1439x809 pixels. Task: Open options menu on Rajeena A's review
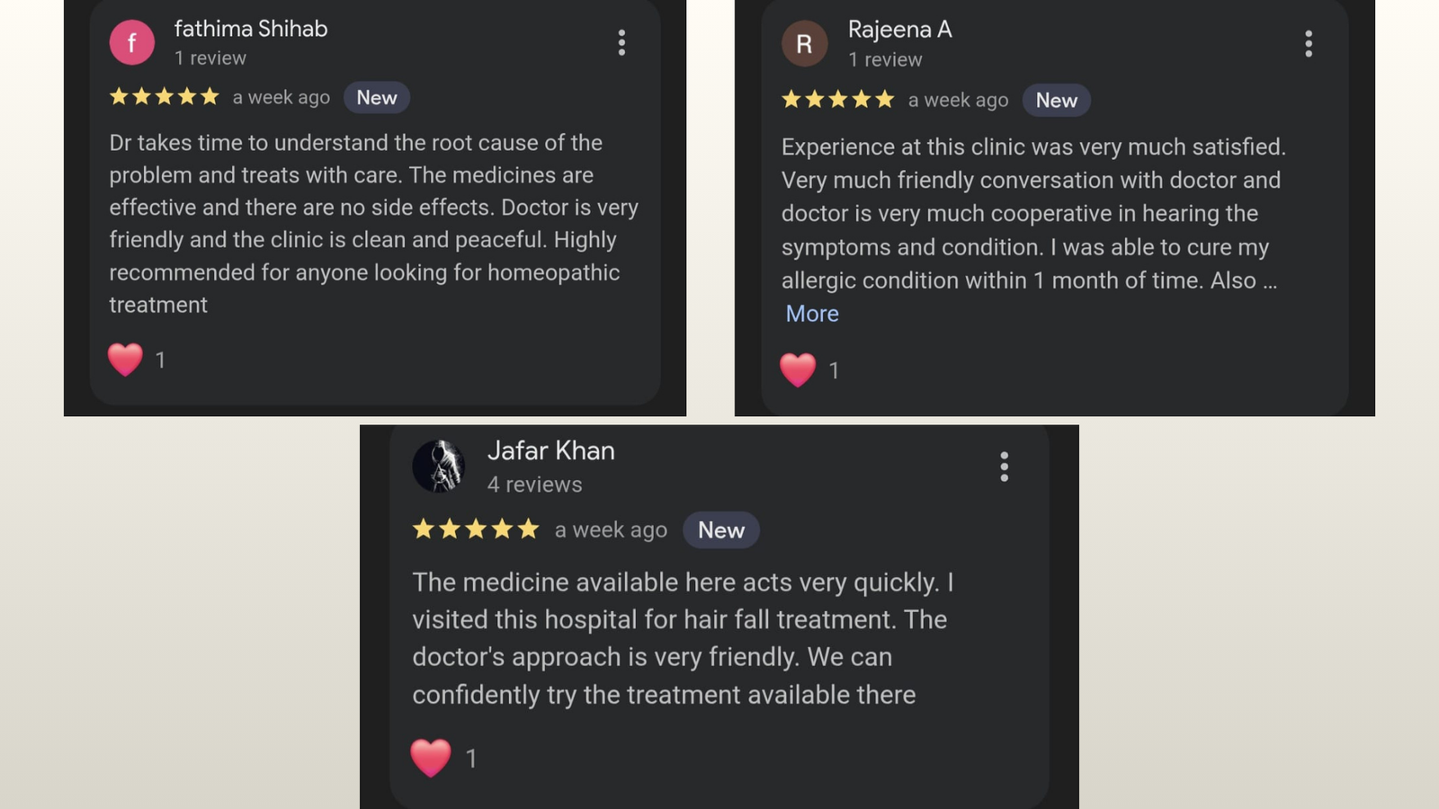[1309, 43]
